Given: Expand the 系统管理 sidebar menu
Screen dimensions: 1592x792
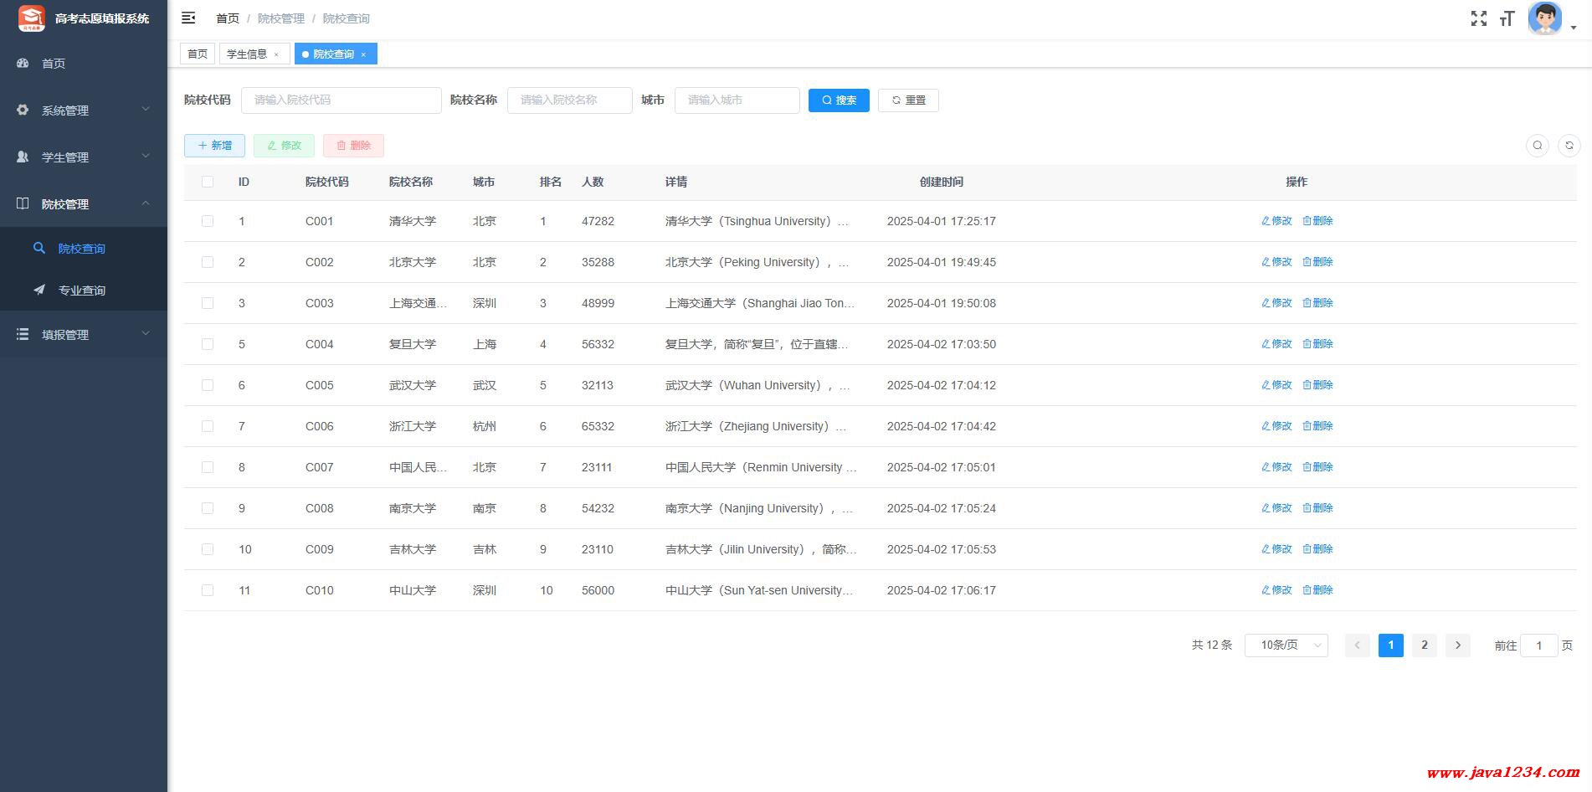Looking at the screenshot, I should [84, 110].
